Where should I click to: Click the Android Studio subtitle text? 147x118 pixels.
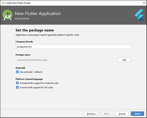pyautogui.click(x=22, y=19)
